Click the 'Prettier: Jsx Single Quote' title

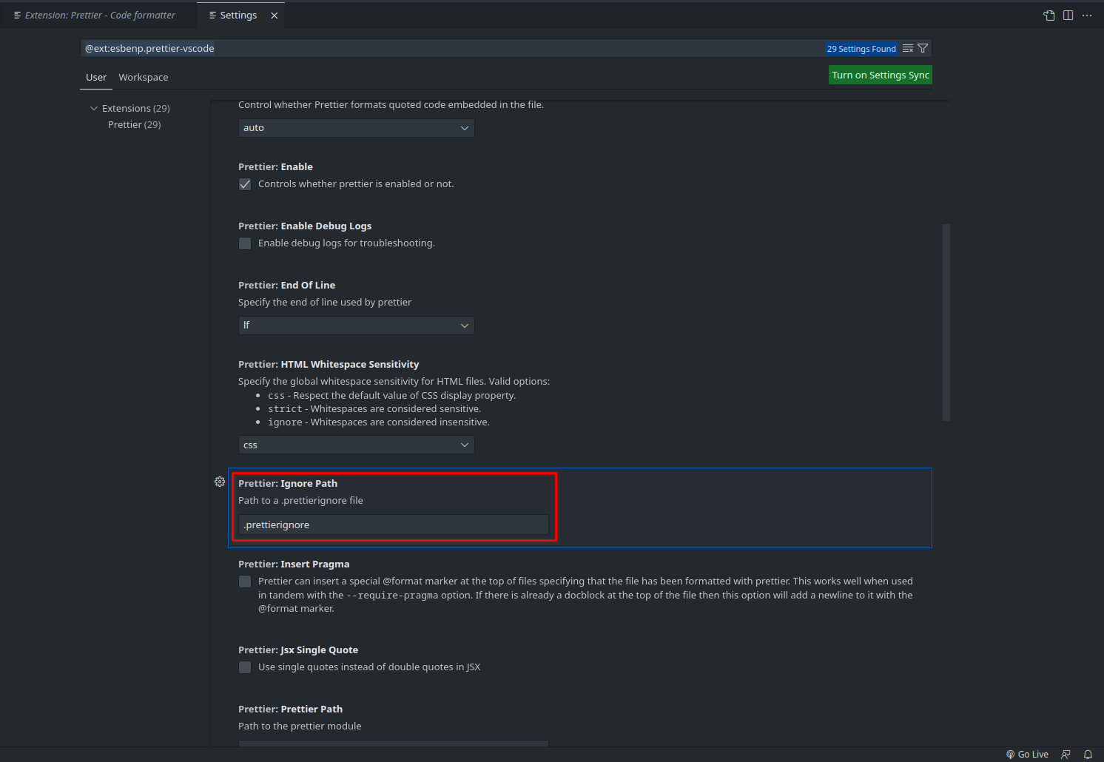tap(298, 650)
